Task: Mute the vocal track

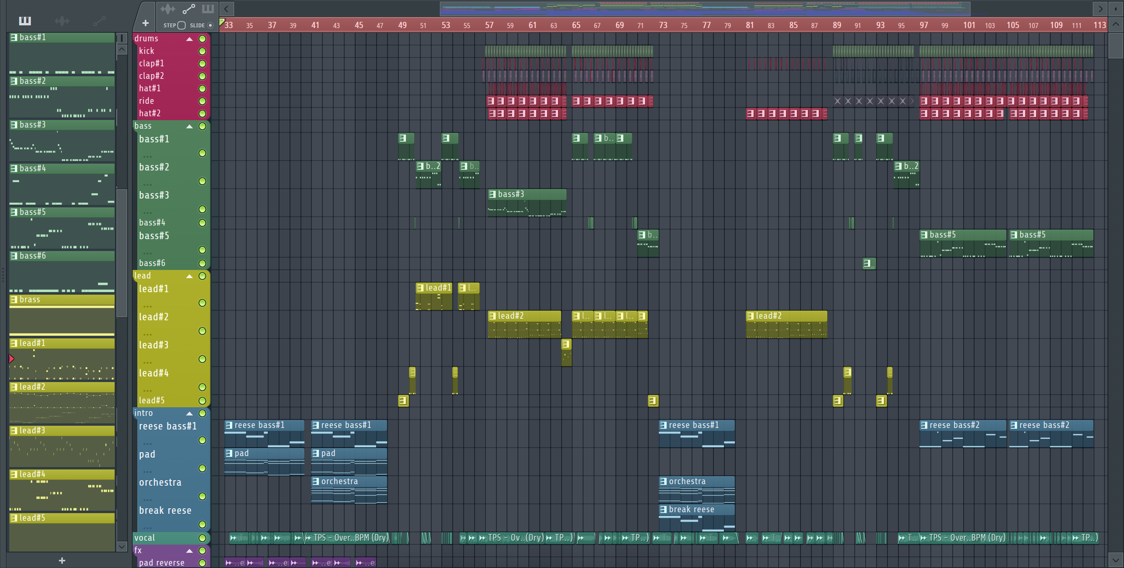Action: tap(203, 538)
